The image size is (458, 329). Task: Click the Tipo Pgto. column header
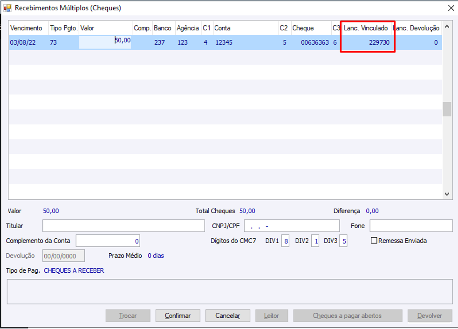click(64, 28)
